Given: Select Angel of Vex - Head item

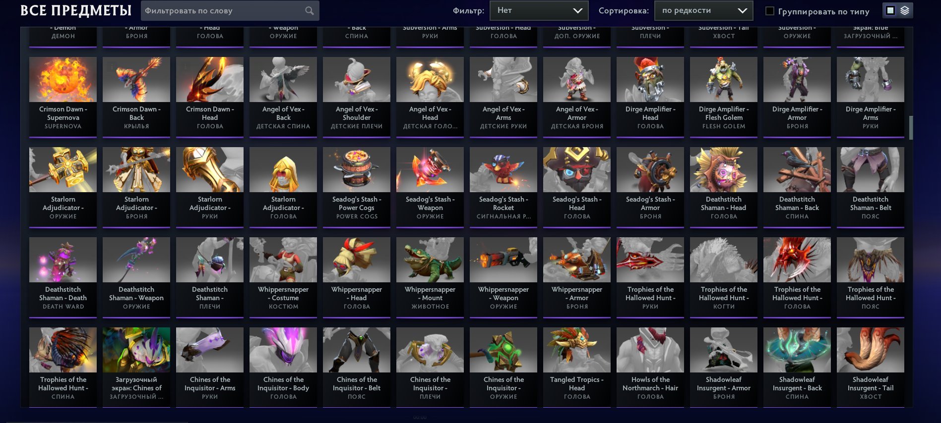Looking at the screenshot, I should [x=430, y=97].
